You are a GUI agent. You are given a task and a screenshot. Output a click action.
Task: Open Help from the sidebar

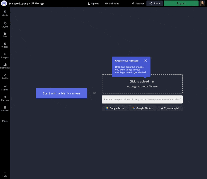[x=5, y=174]
